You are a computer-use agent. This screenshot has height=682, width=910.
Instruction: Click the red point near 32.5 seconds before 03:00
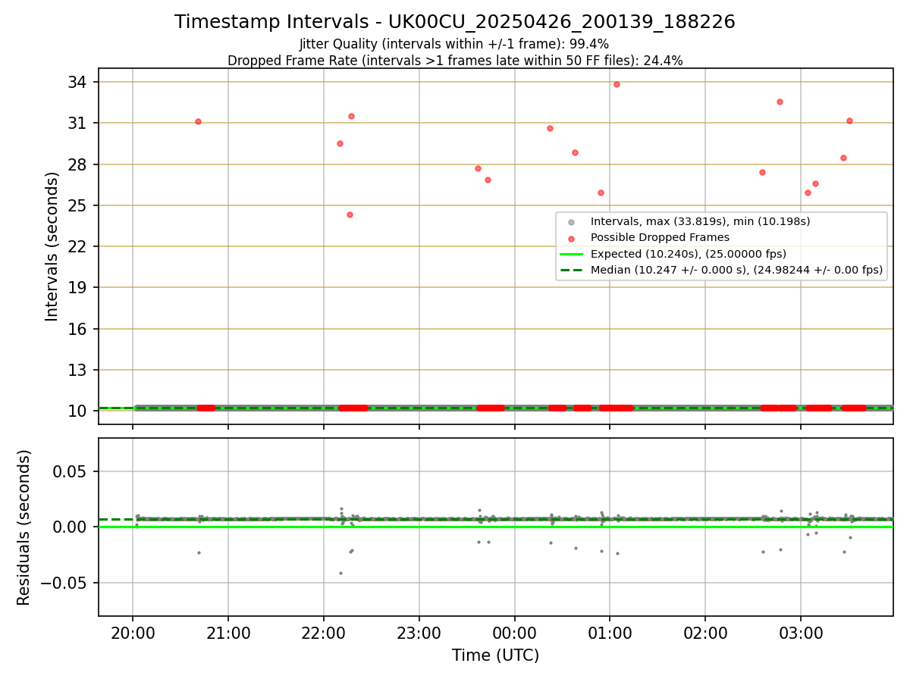tap(780, 102)
